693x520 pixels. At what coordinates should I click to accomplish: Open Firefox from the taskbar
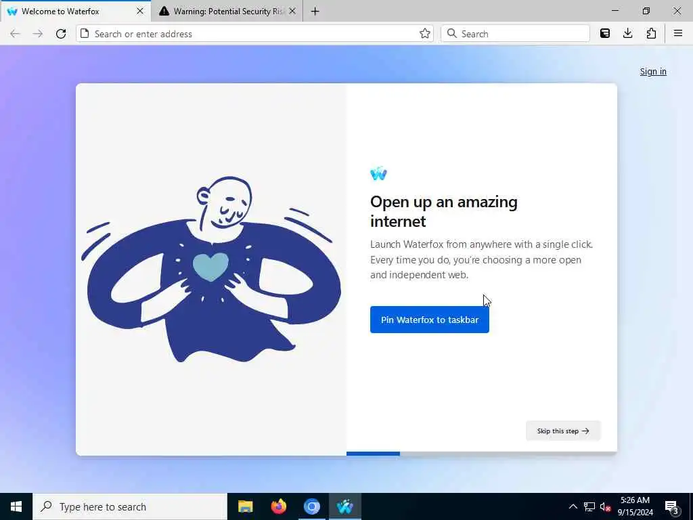(x=278, y=506)
